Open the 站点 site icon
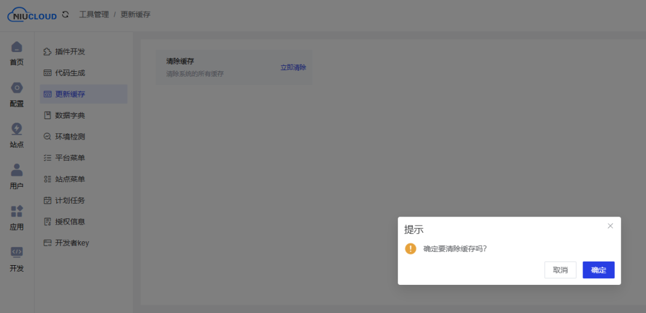 tap(17, 129)
